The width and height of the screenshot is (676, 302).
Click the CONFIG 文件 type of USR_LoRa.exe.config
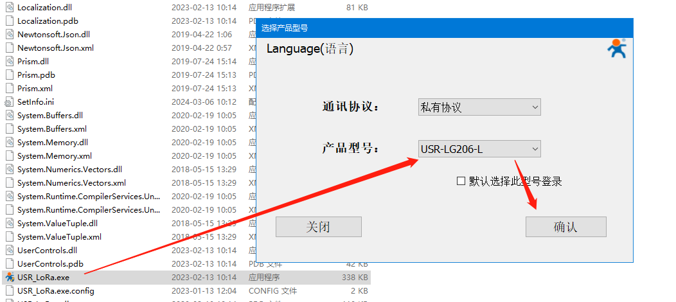click(272, 291)
